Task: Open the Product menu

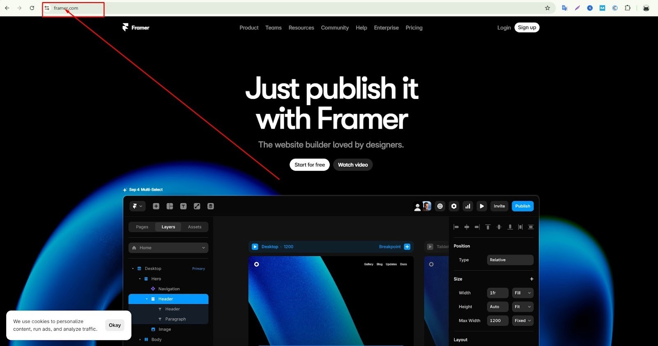Action: point(249,28)
